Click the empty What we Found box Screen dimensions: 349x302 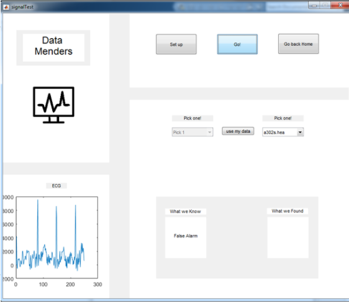click(x=288, y=237)
